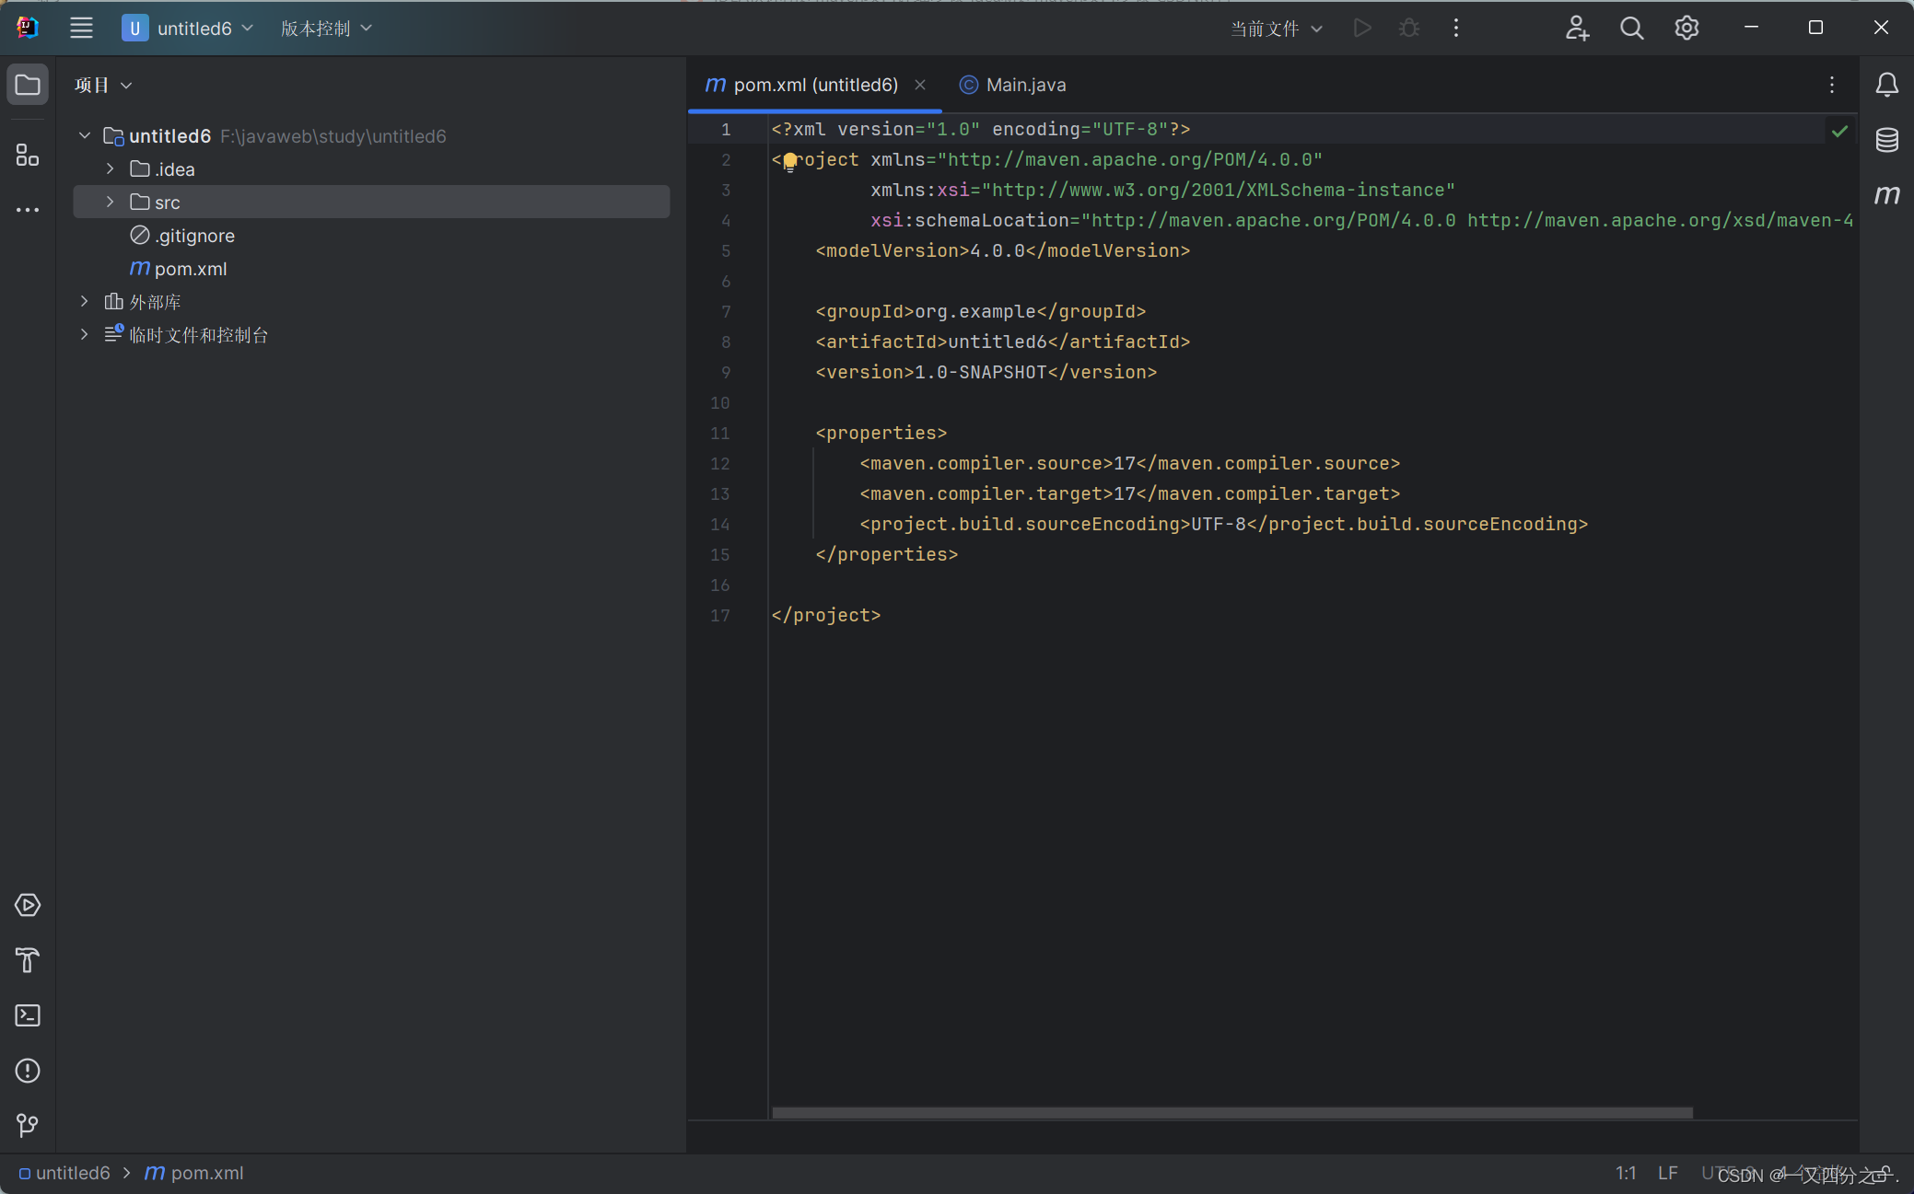
Task: Click the More Options kebab menu
Action: click(x=1456, y=28)
